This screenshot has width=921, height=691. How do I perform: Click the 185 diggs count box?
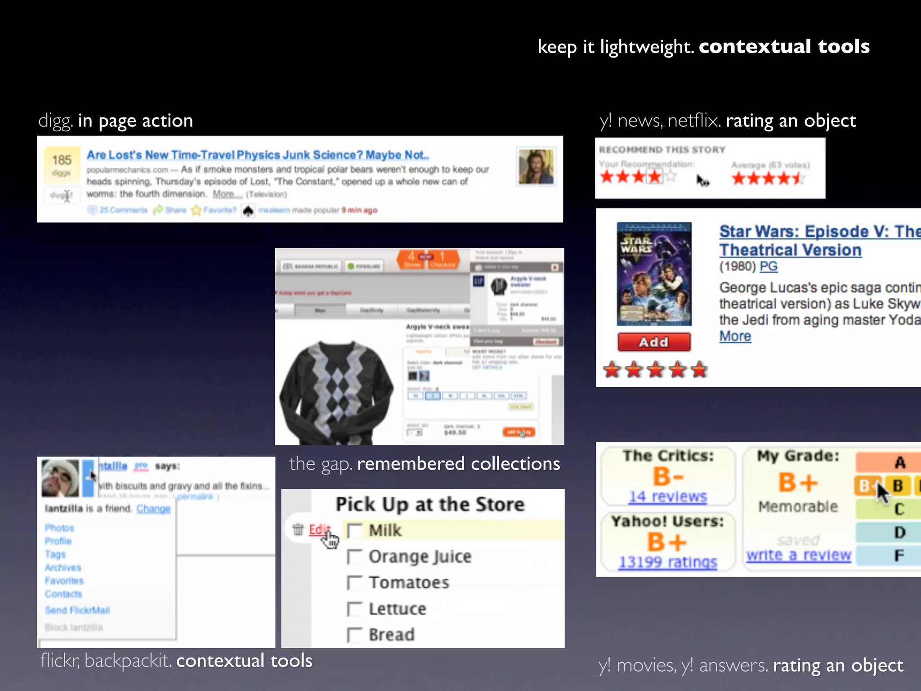point(62,165)
